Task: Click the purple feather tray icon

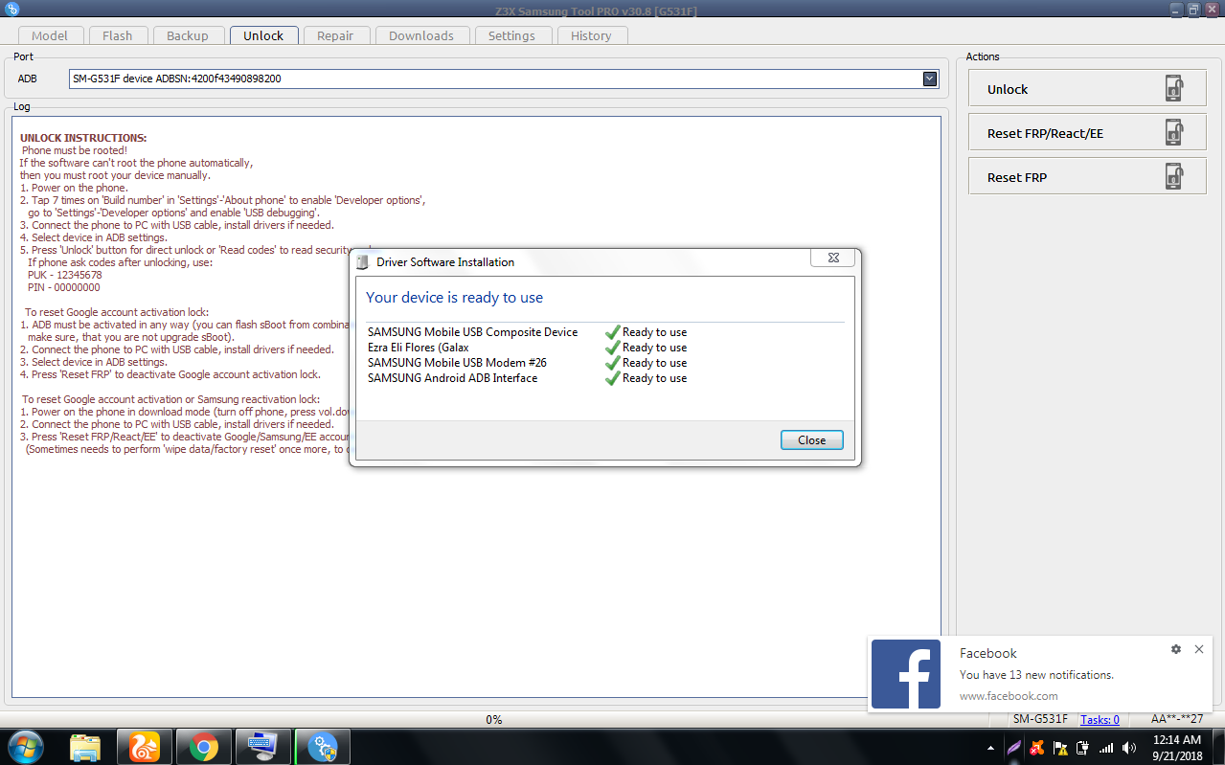Action: [x=1014, y=748]
